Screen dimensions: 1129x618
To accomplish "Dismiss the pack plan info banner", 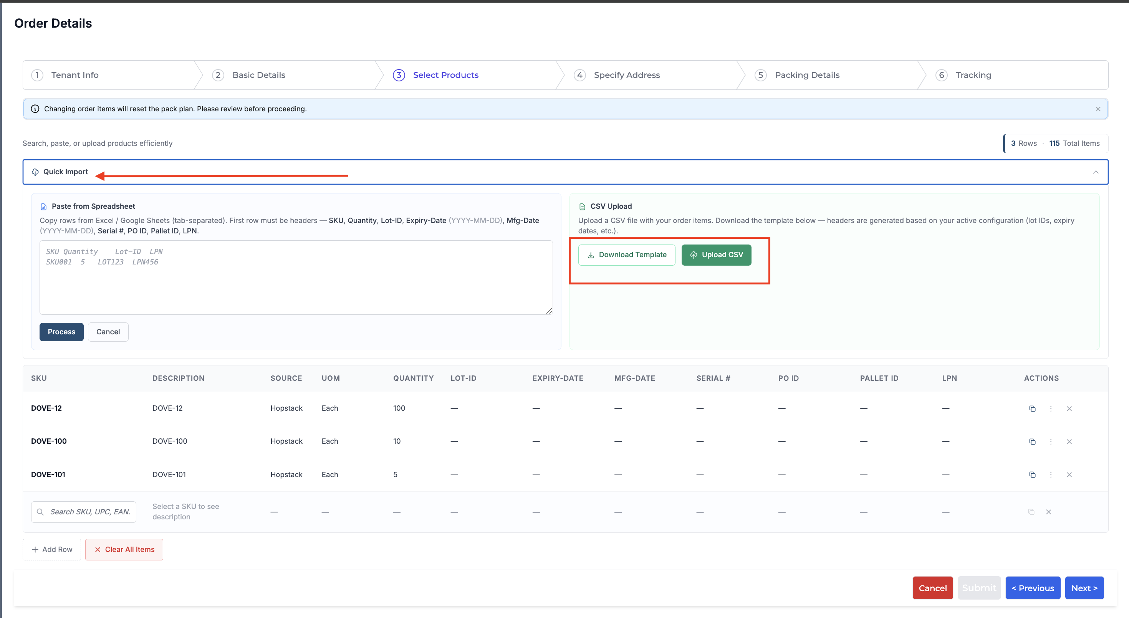I will coord(1098,109).
